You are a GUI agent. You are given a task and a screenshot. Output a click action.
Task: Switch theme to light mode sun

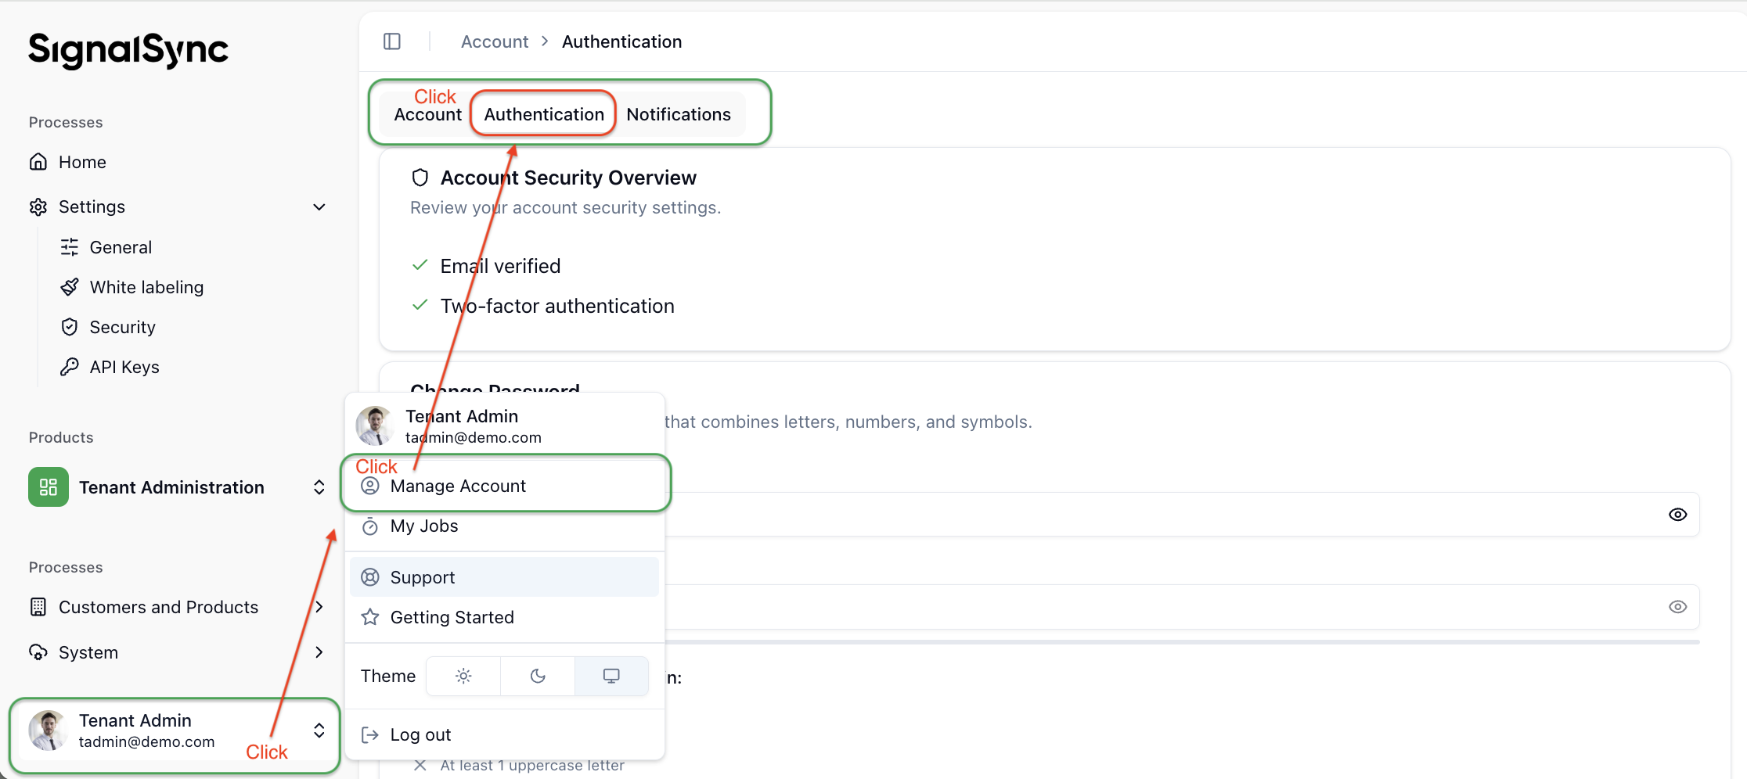(x=463, y=676)
